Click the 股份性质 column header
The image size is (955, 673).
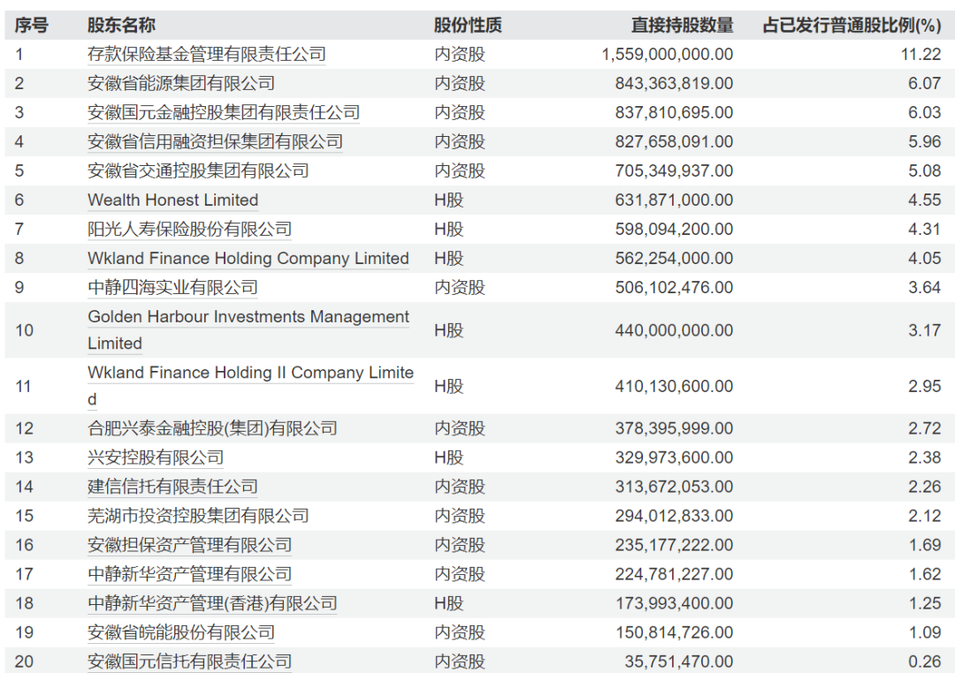click(468, 26)
